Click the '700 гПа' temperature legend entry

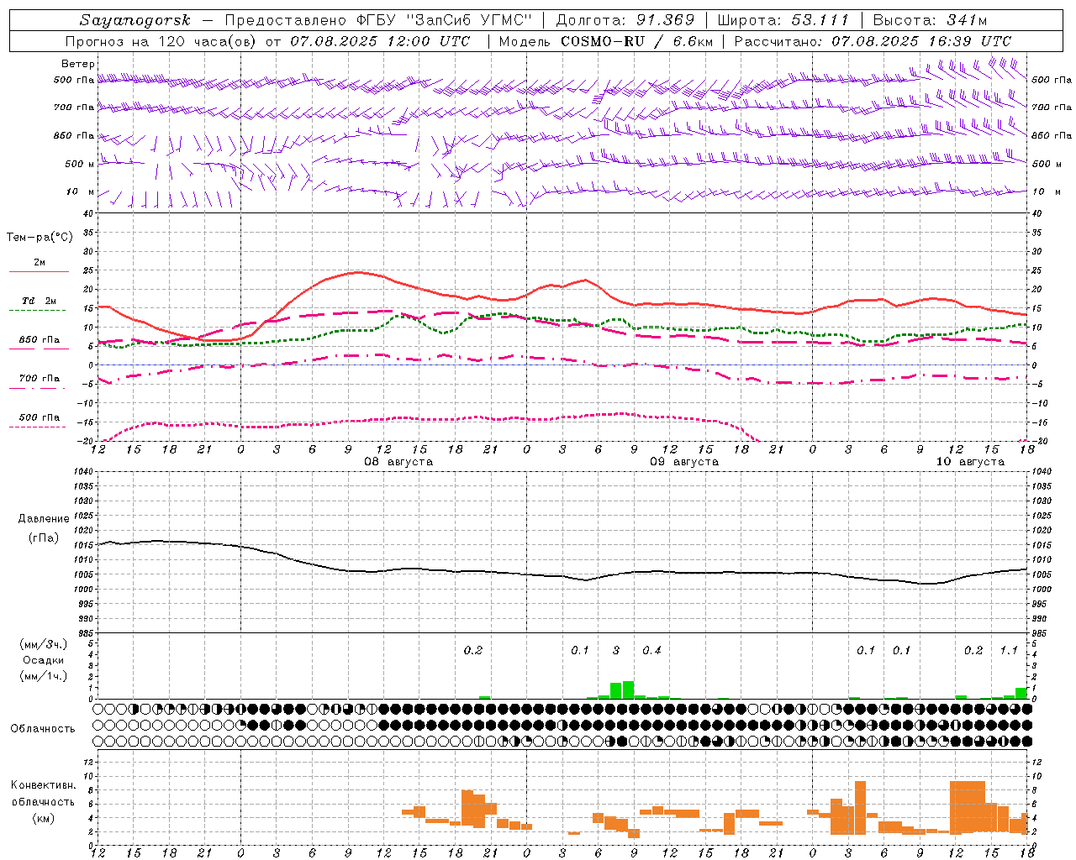click(x=40, y=379)
